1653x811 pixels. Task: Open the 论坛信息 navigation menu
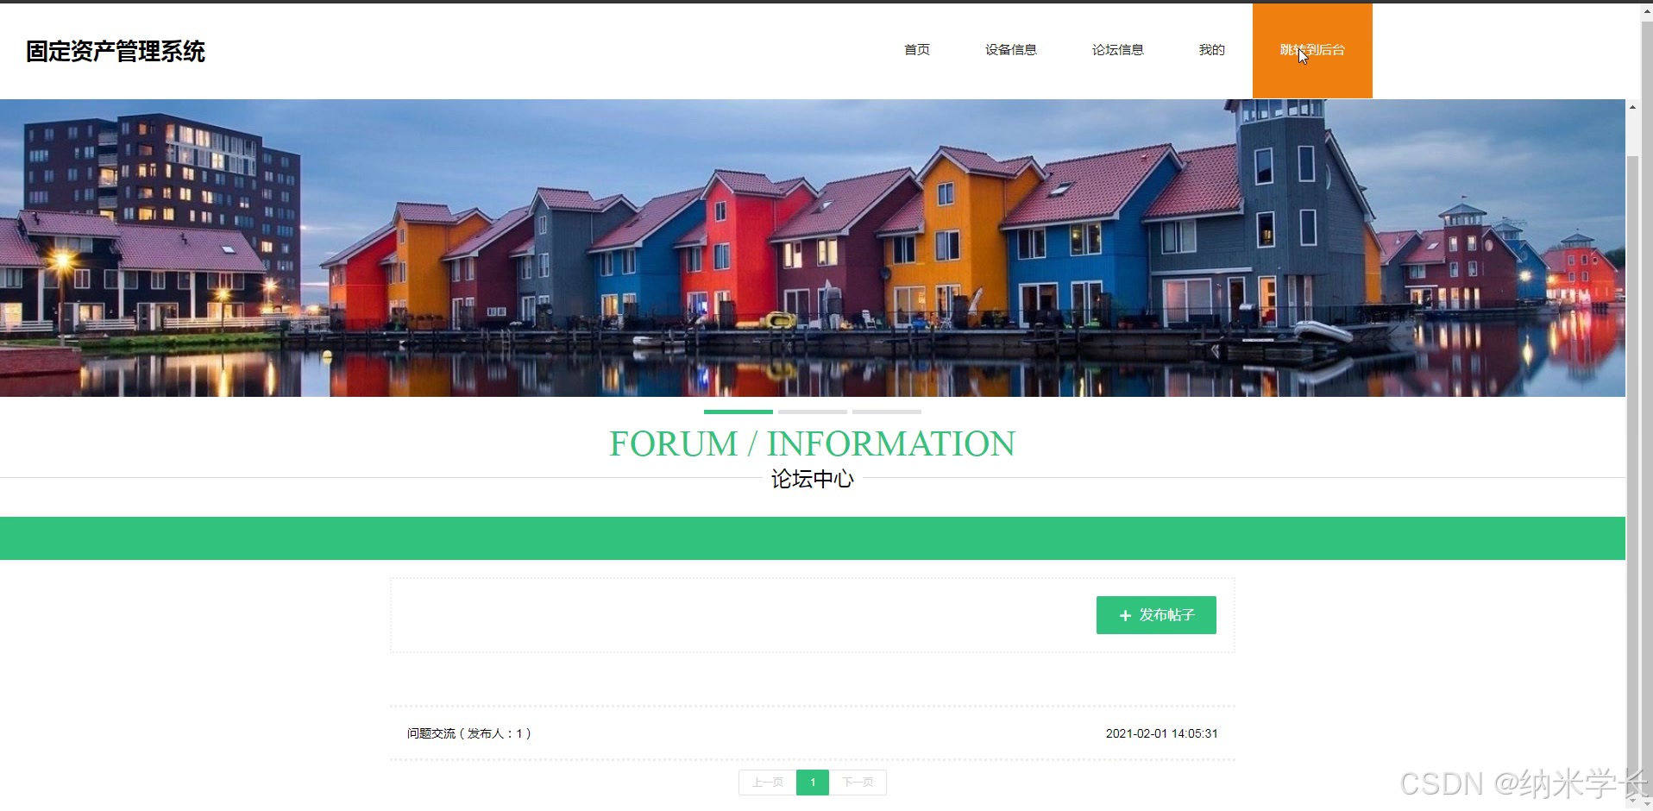click(x=1117, y=50)
